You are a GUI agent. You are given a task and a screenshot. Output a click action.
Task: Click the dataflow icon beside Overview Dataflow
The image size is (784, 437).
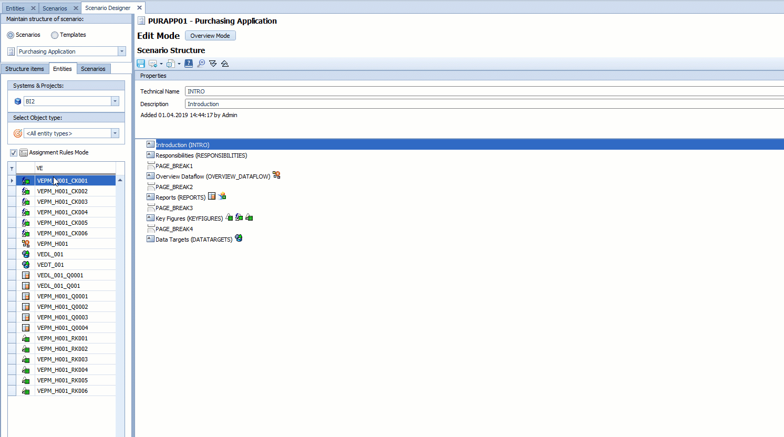click(x=276, y=175)
